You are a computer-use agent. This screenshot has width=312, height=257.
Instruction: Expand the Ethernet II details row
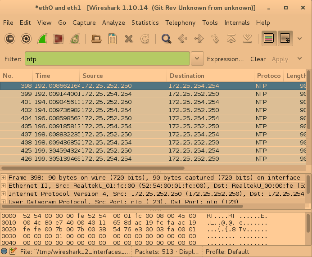[x=4, y=186]
